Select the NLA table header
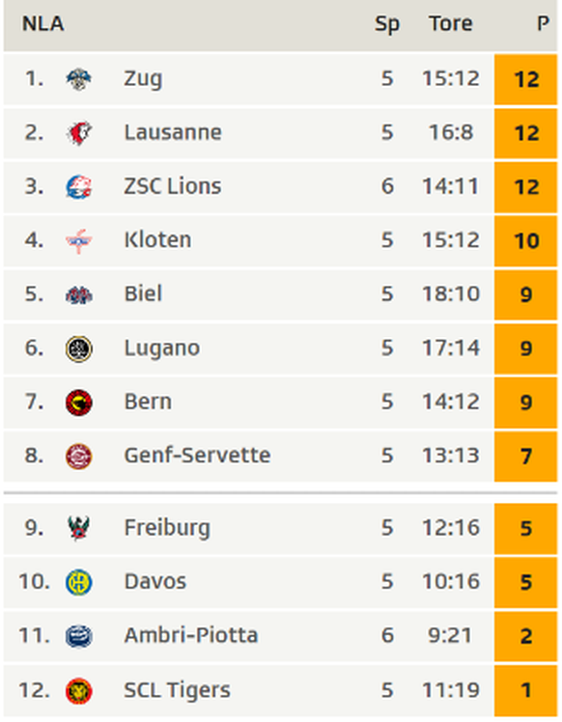The image size is (562, 722). (42, 23)
